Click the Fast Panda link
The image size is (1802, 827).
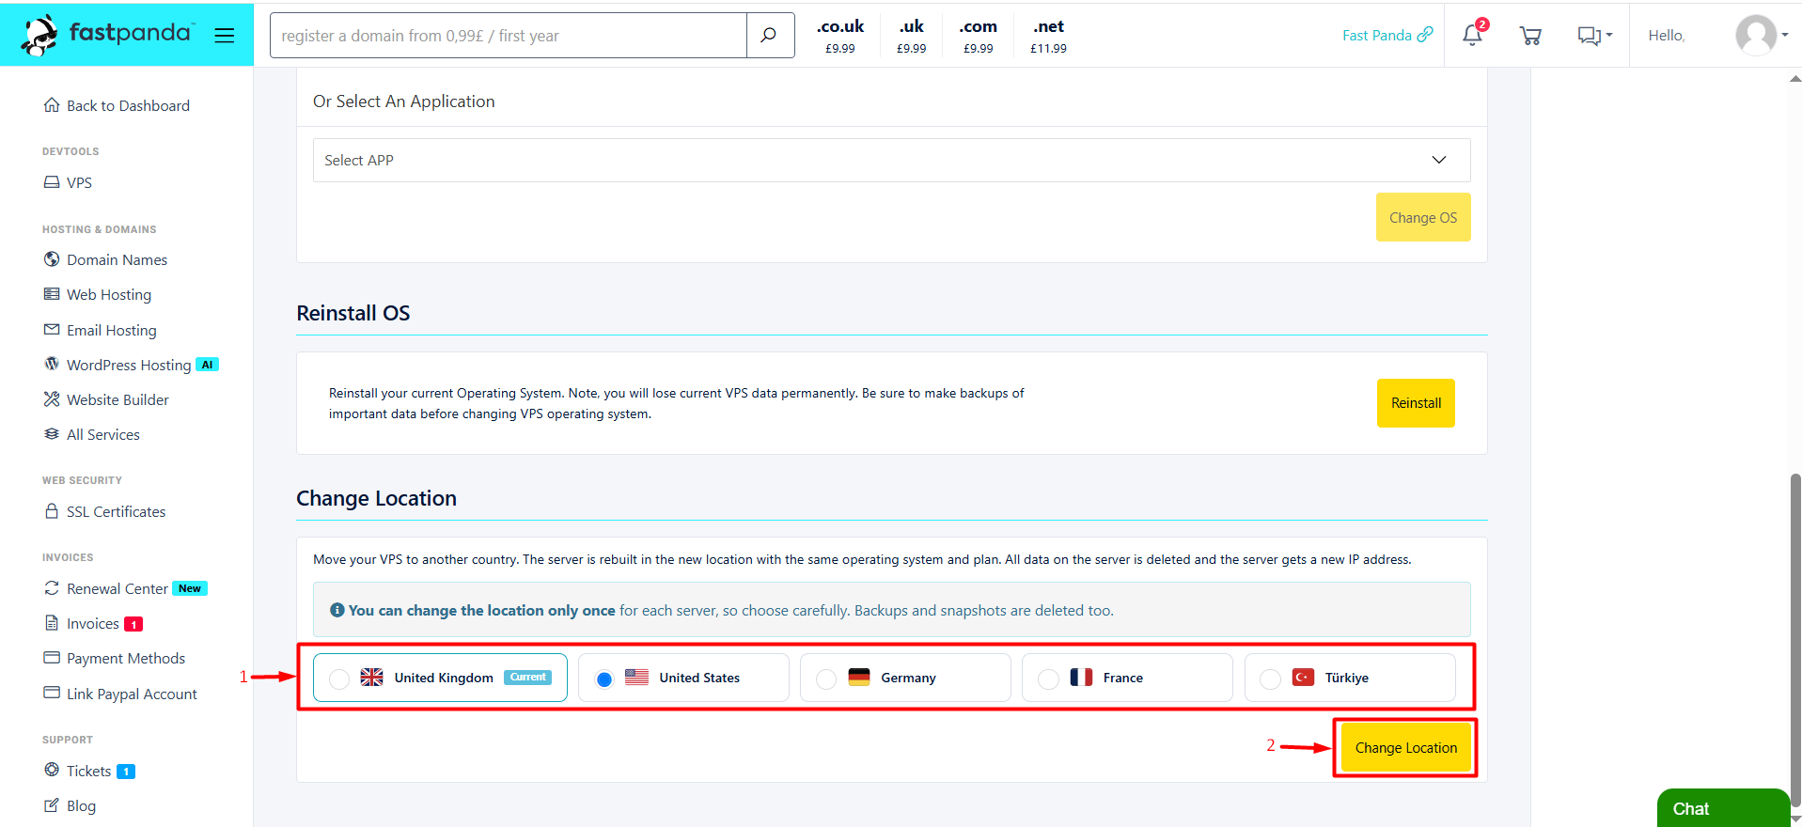point(1387,35)
